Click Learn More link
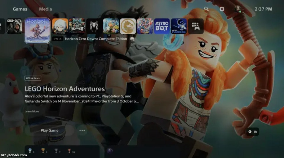Screen dimensions: 284x158 point(32,112)
